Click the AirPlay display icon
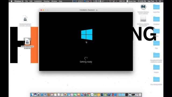 coord(114,1)
